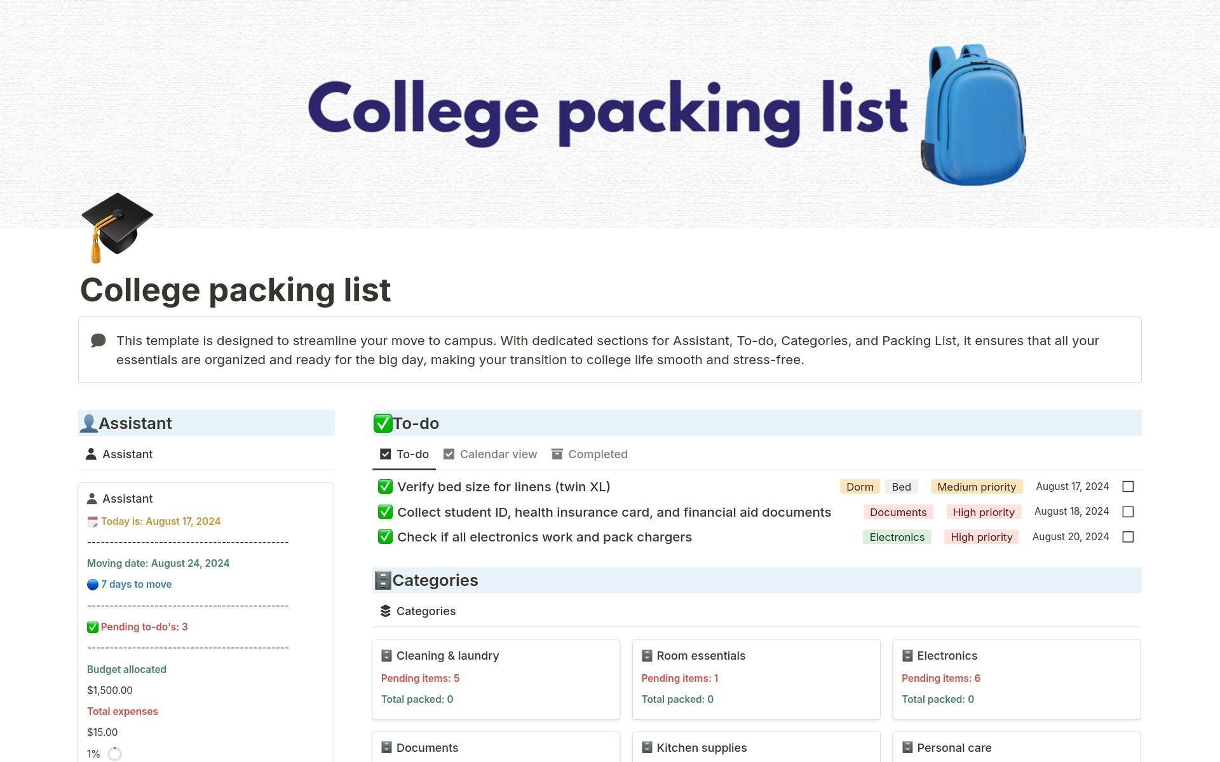Click the graduation cap page icon

point(116,227)
